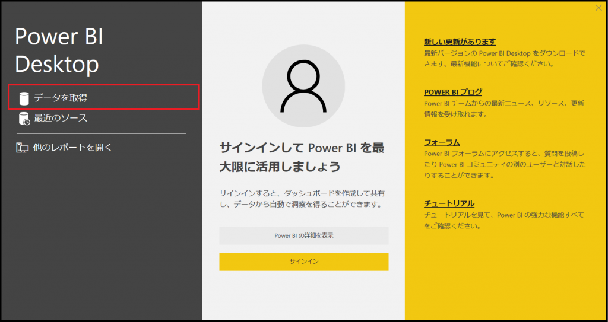This screenshot has height=322, width=608.
Task: Click the Power BI フォーラムにアクセスすると description
Action: (x=505, y=165)
